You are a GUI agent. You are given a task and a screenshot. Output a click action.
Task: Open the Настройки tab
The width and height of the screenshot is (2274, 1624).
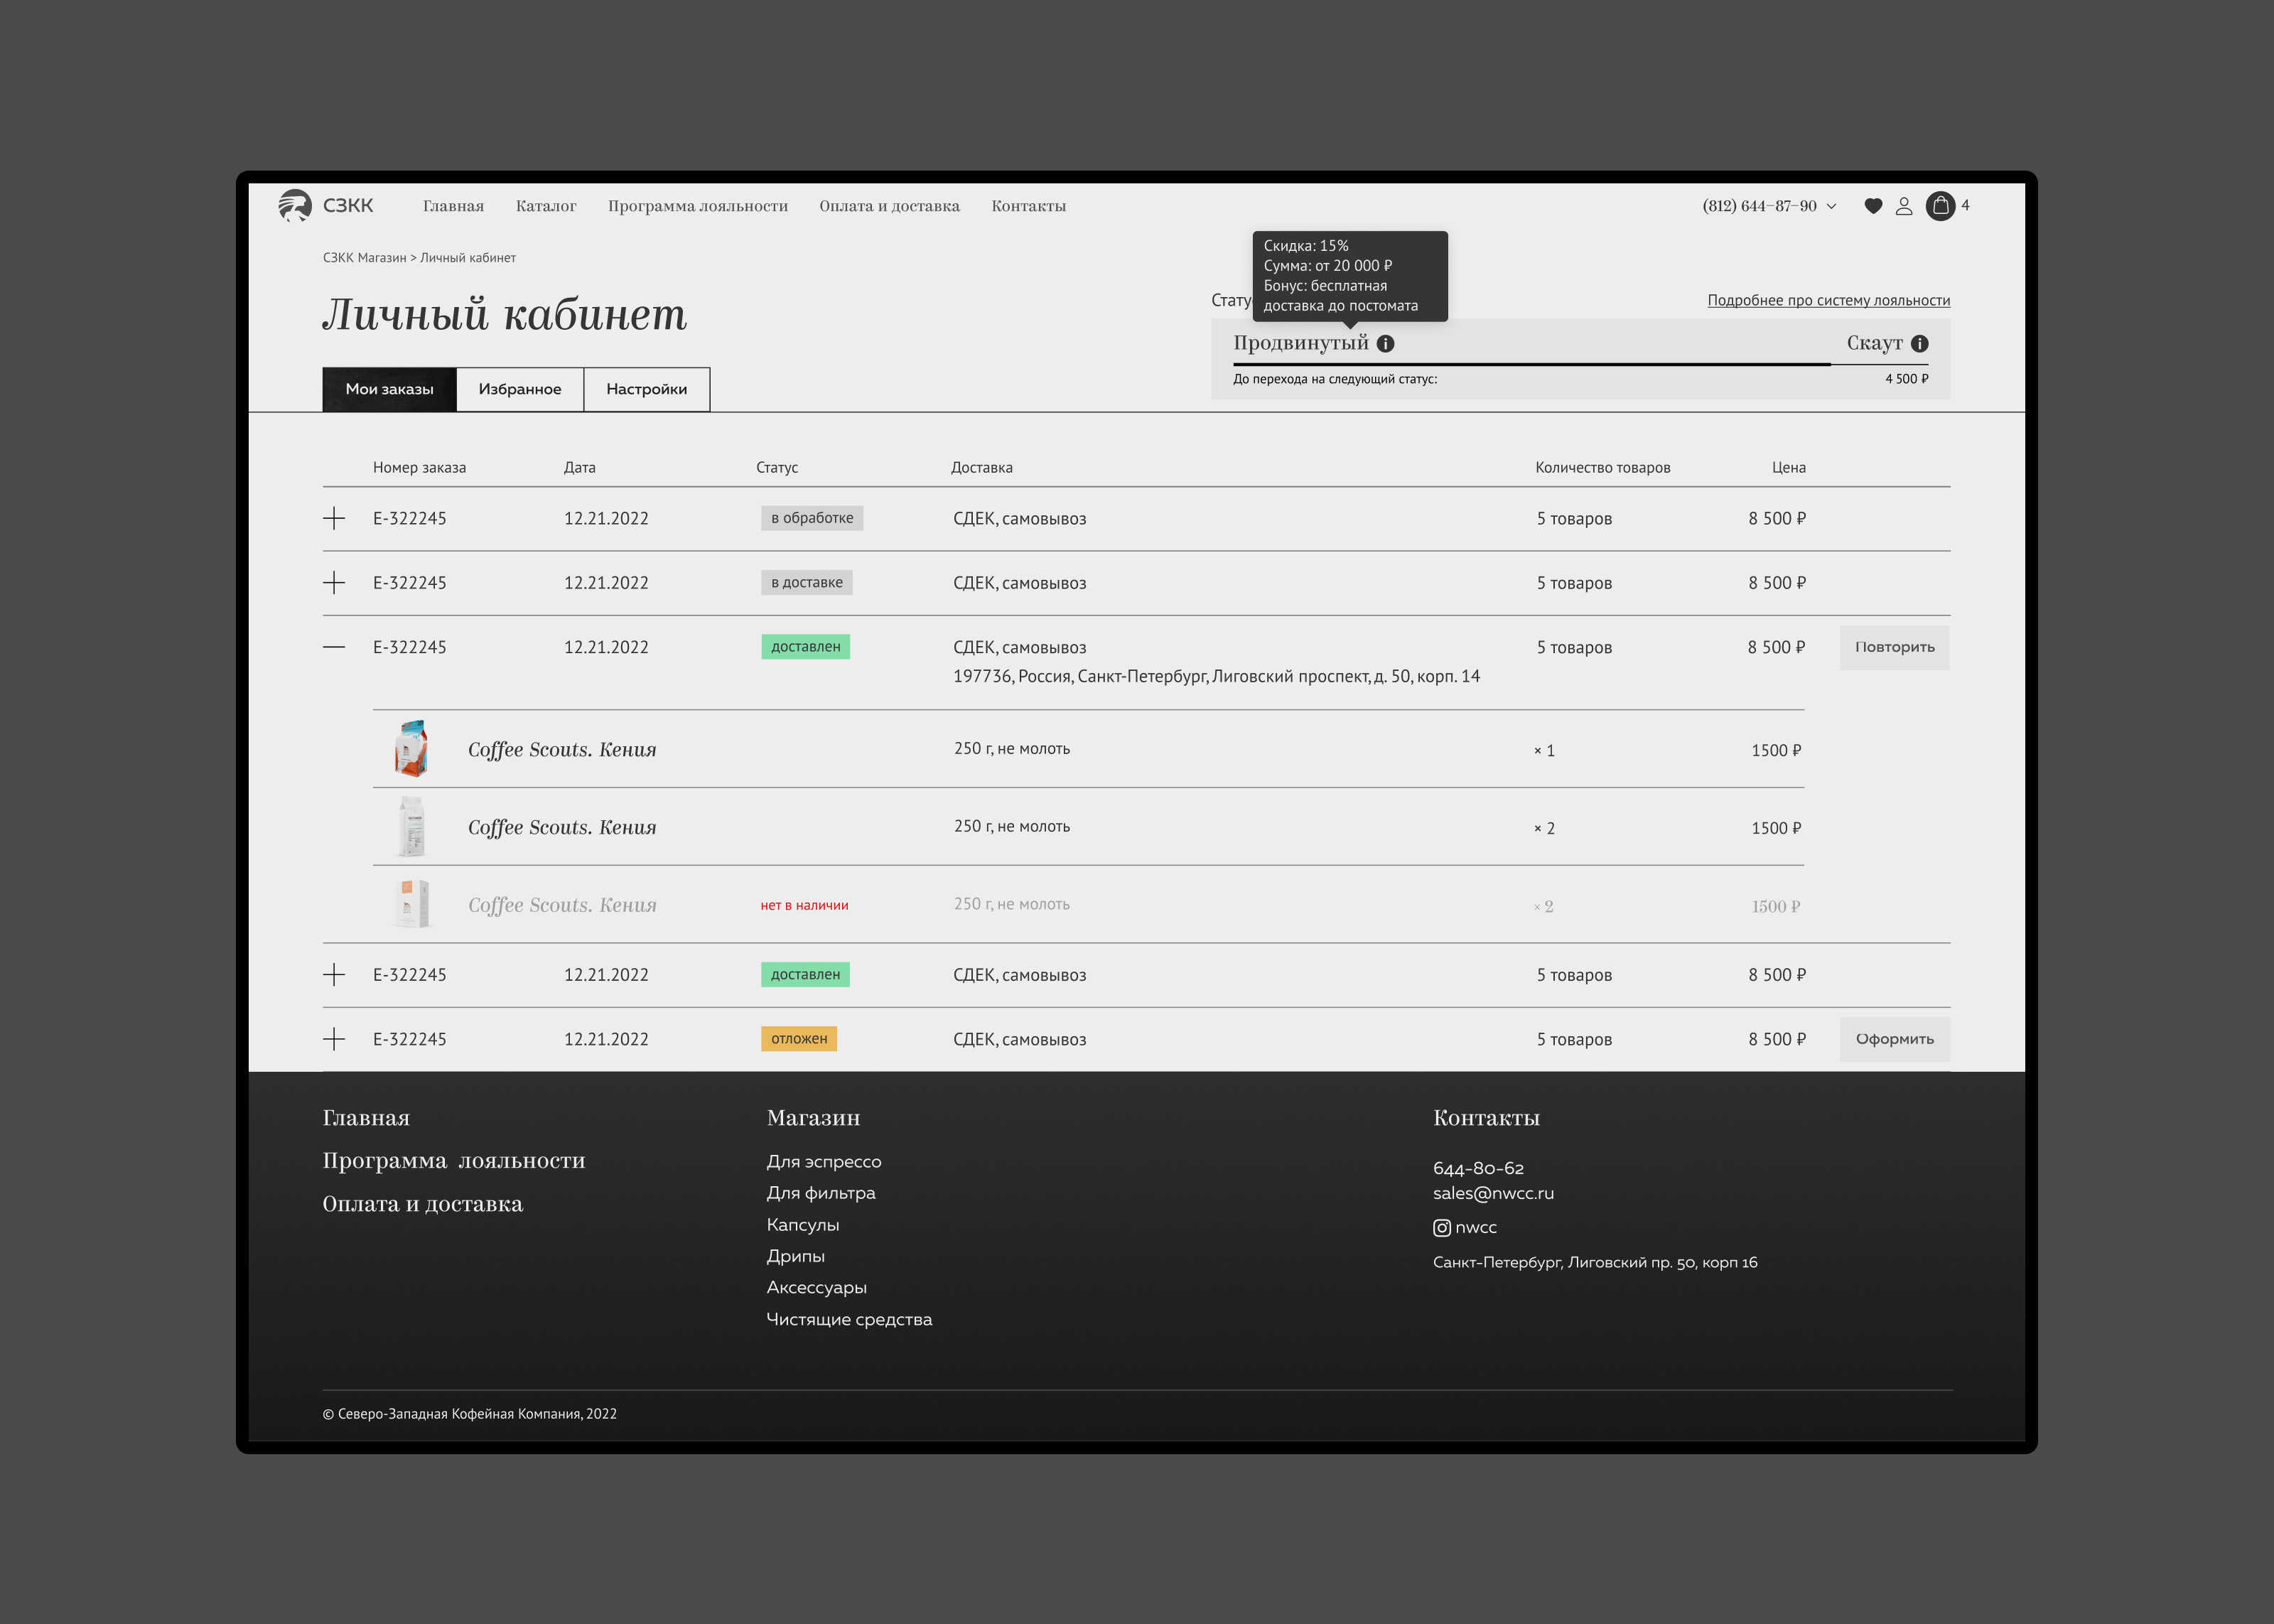tap(647, 389)
